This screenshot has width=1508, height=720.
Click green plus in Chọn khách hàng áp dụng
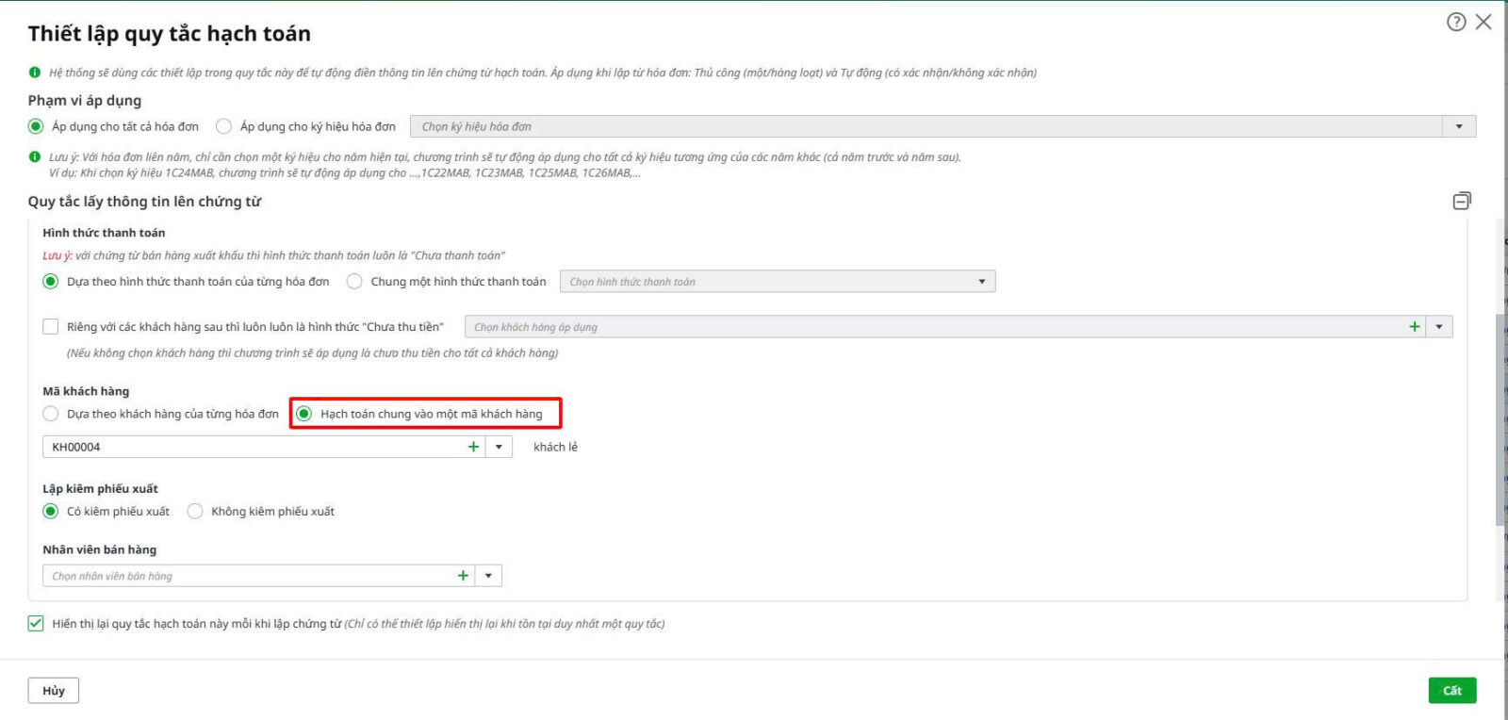1414,327
